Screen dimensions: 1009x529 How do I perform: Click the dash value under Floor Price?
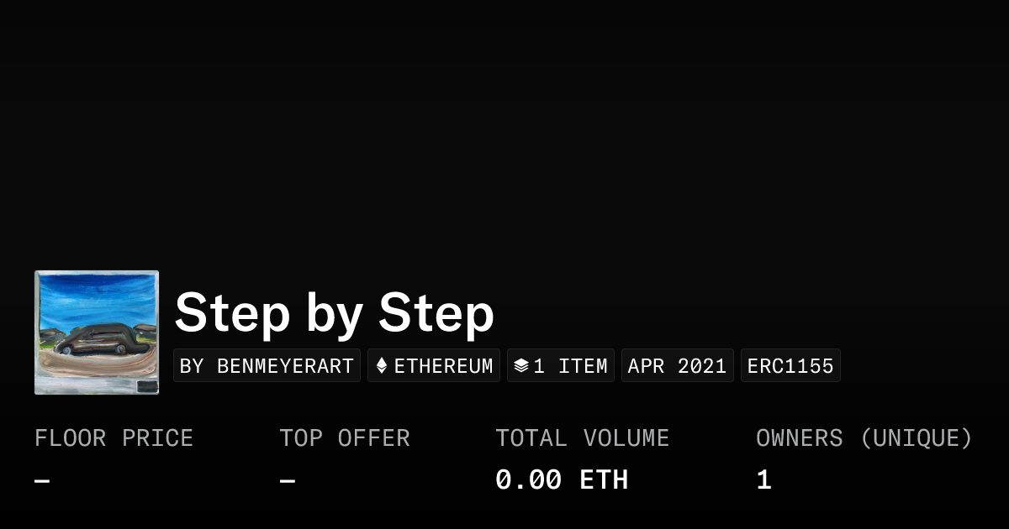tap(42, 480)
